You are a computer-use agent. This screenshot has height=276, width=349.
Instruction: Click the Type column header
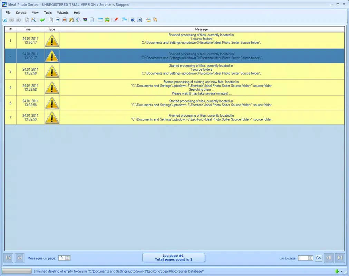point(52,29)
